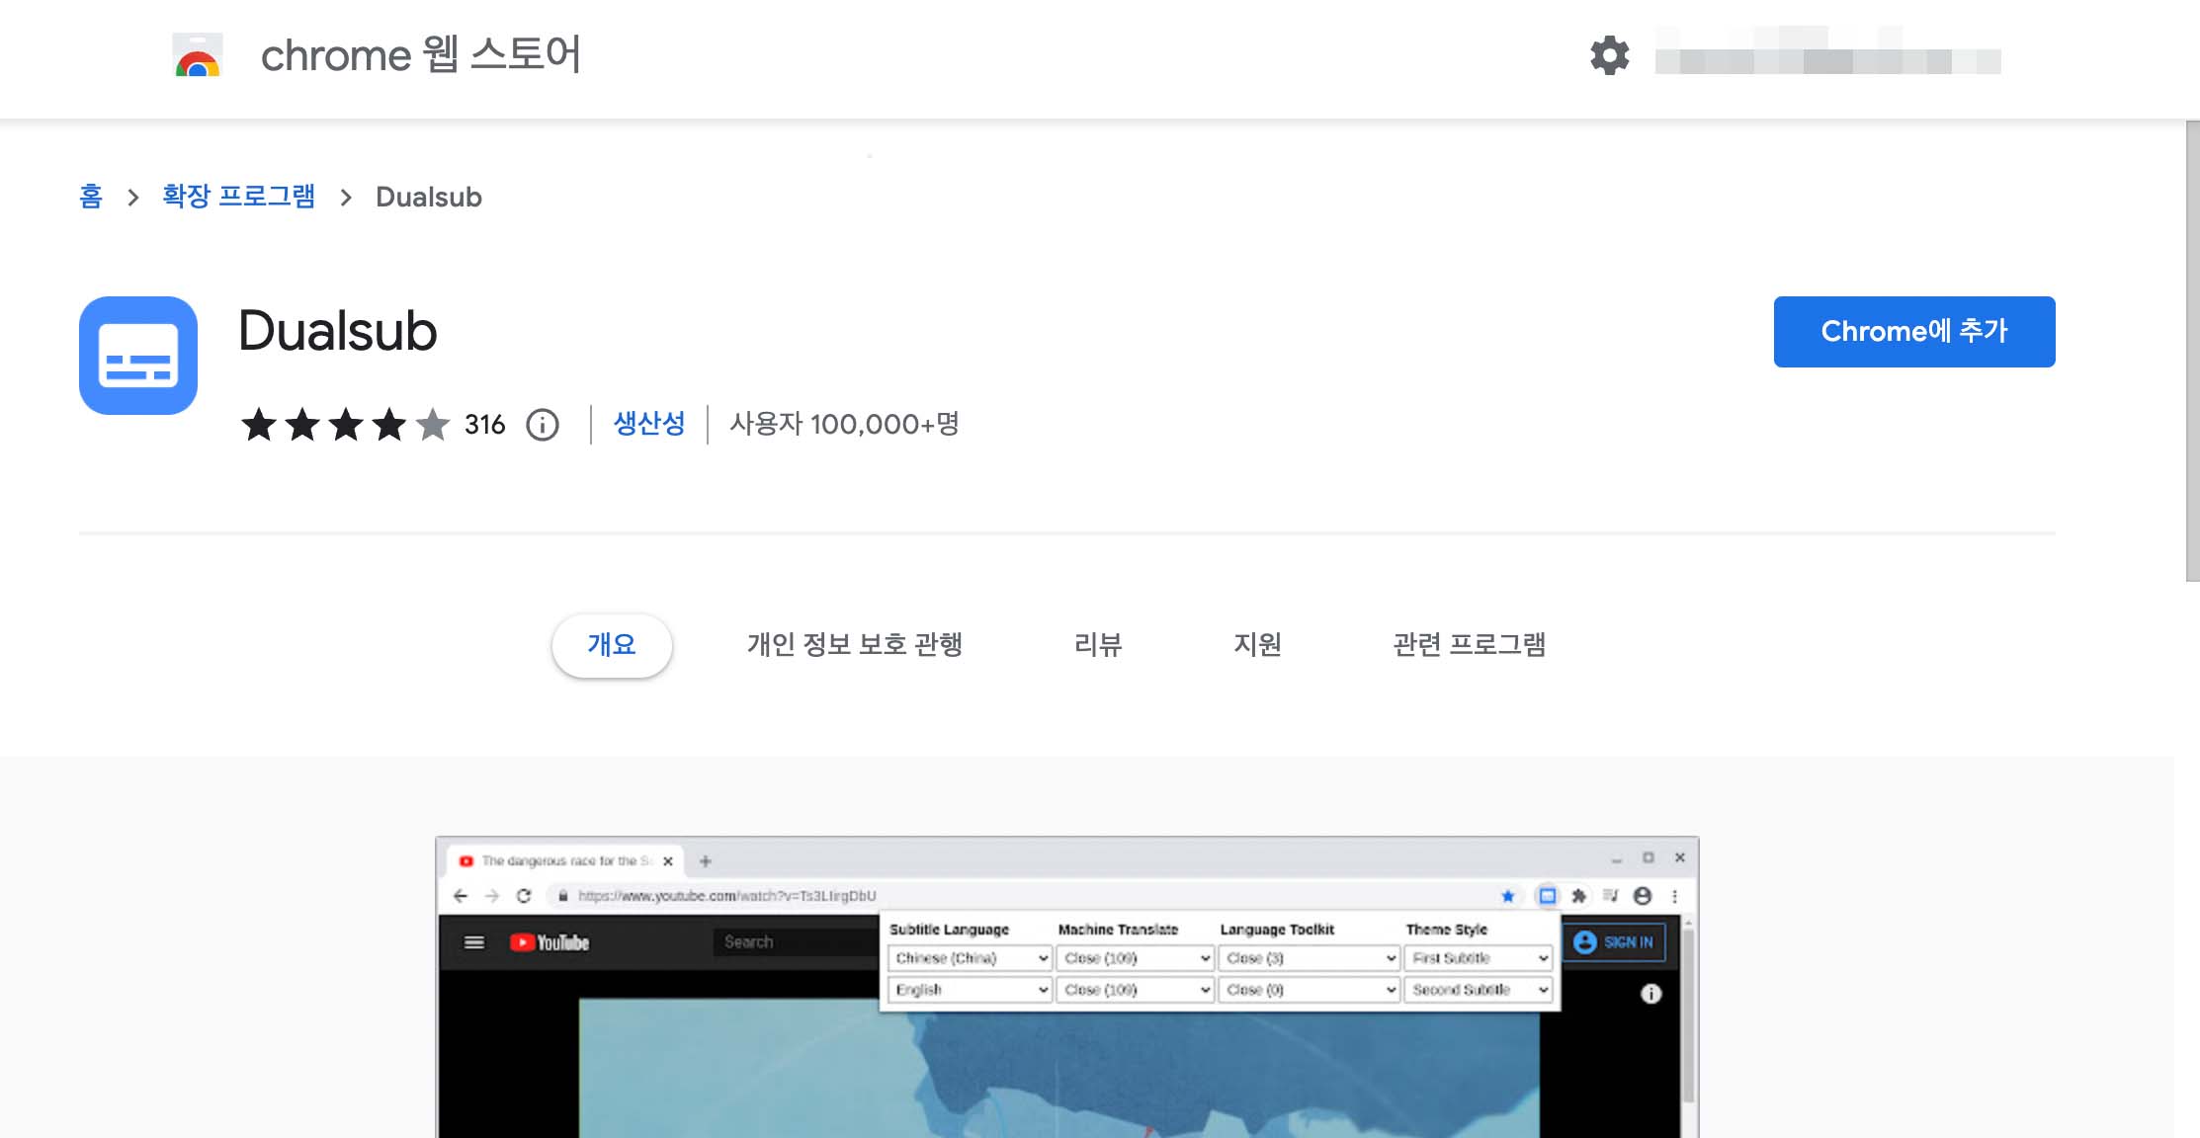Click the extensions puzzle icon in screenshot

click(1579, 896)
